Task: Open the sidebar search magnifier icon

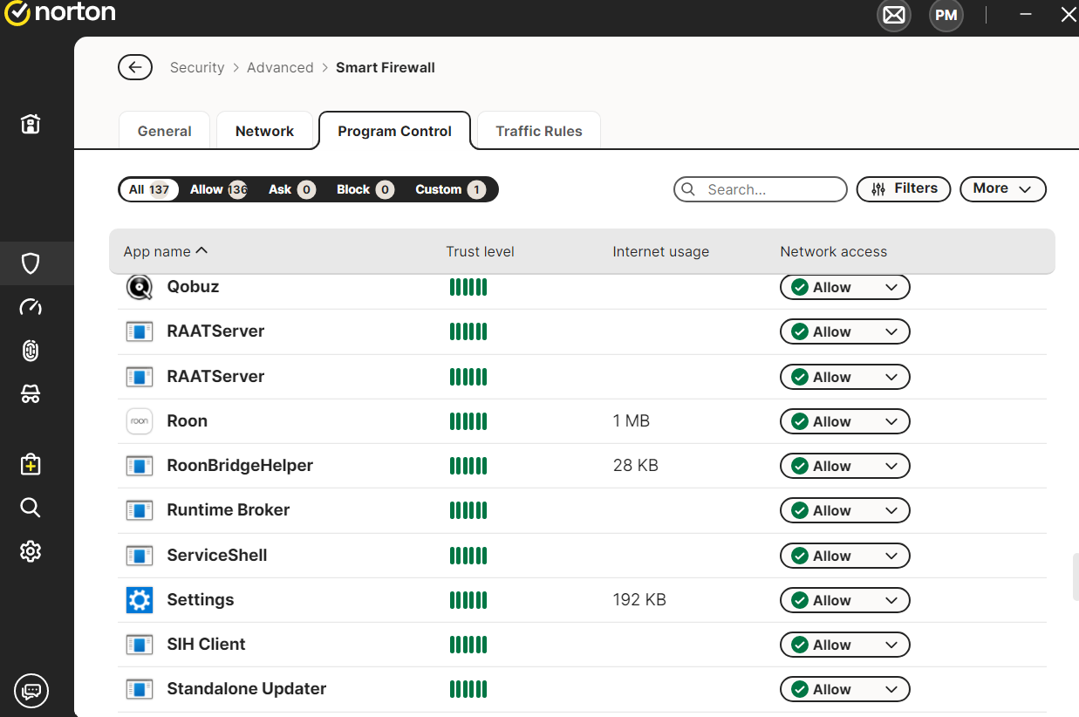Action: click(x=31, y=508)
